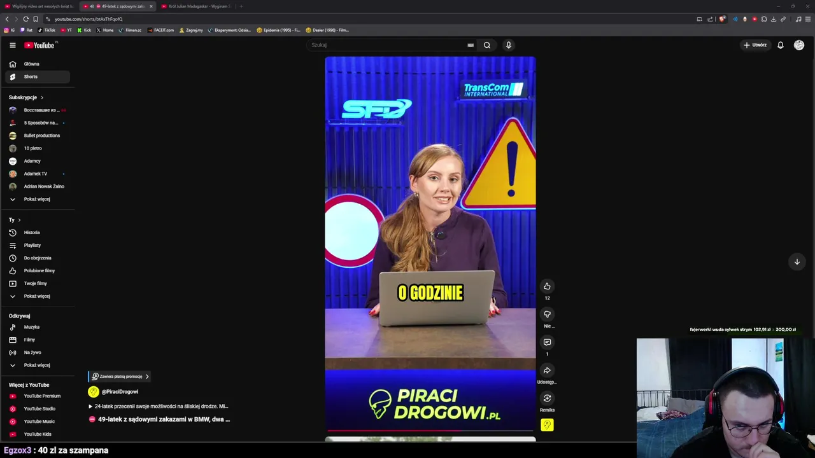Image resolution: width=815 pixels, height=458 pixels.
Task: Open the on-screen keyboard icon in search box
Action: click(x=471, y=45)
